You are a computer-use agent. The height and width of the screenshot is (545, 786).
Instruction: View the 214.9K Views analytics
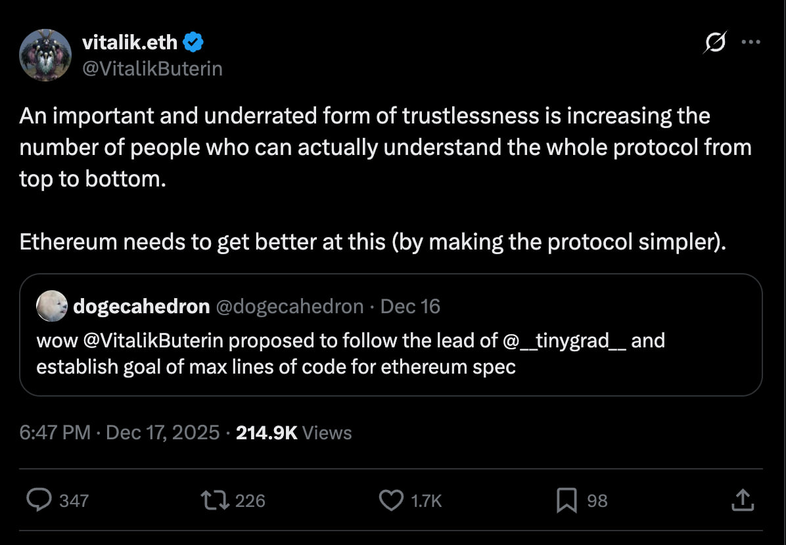(x=294, y=433)
